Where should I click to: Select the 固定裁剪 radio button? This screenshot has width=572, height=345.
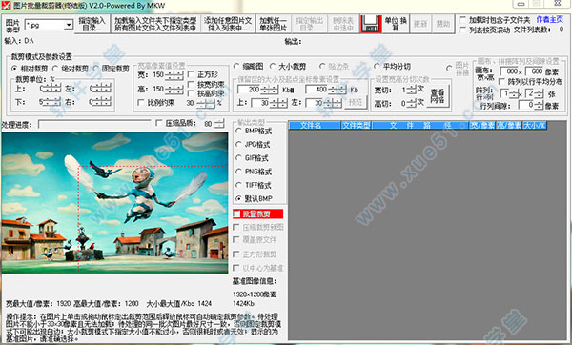96,69
